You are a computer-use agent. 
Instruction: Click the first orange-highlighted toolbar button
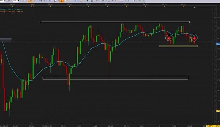click(30, 1)
